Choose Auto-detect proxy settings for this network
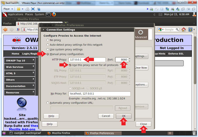Screen dimensions: 198x137 (x=48, y=45)
